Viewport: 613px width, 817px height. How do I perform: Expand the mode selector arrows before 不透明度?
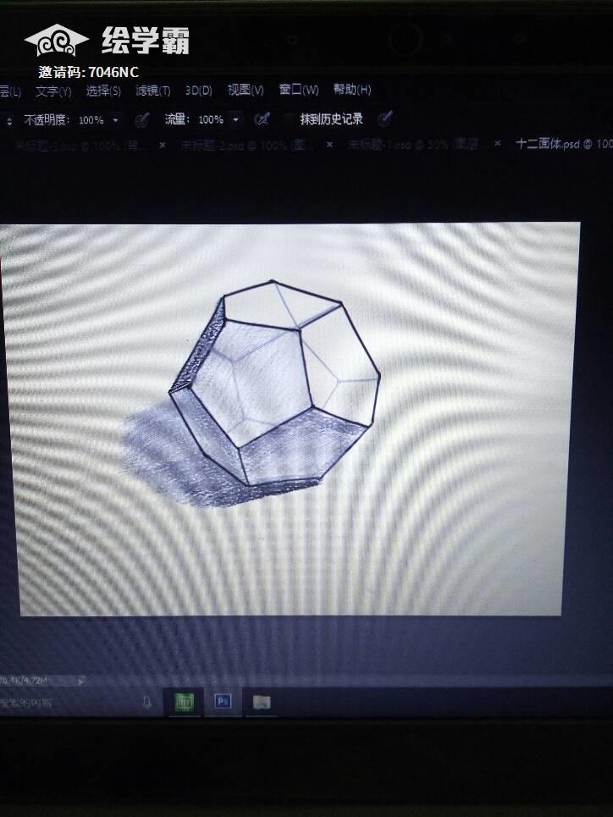[x=9, y=122]
